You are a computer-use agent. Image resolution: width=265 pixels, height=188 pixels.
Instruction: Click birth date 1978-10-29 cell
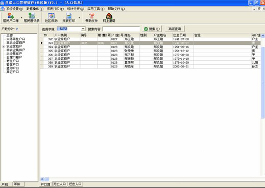click(x=183, y=63)
